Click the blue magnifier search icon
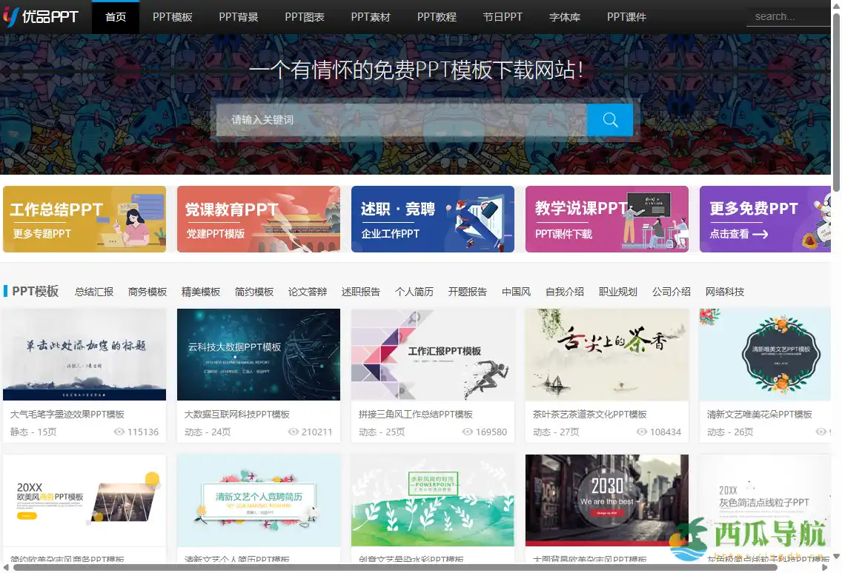This screenshot has width=842, height=573. (609, 119)
